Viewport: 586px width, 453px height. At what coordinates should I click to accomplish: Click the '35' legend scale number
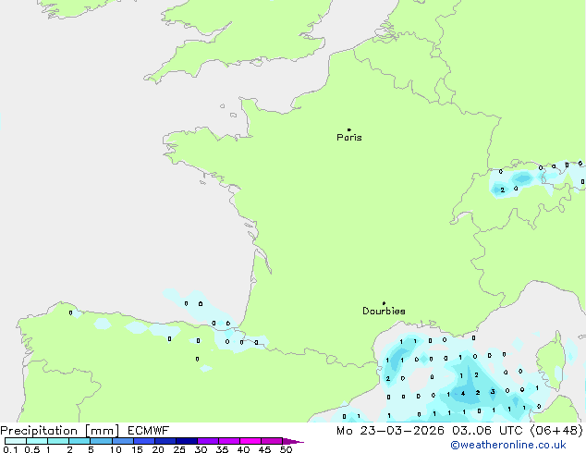pyautogui.click(x=222, y=449)
